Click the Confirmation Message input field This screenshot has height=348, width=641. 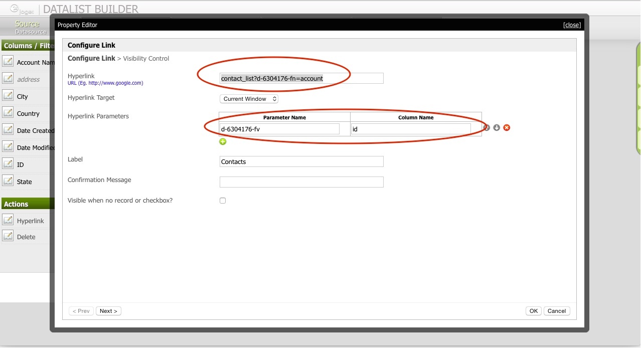point(301,182)
